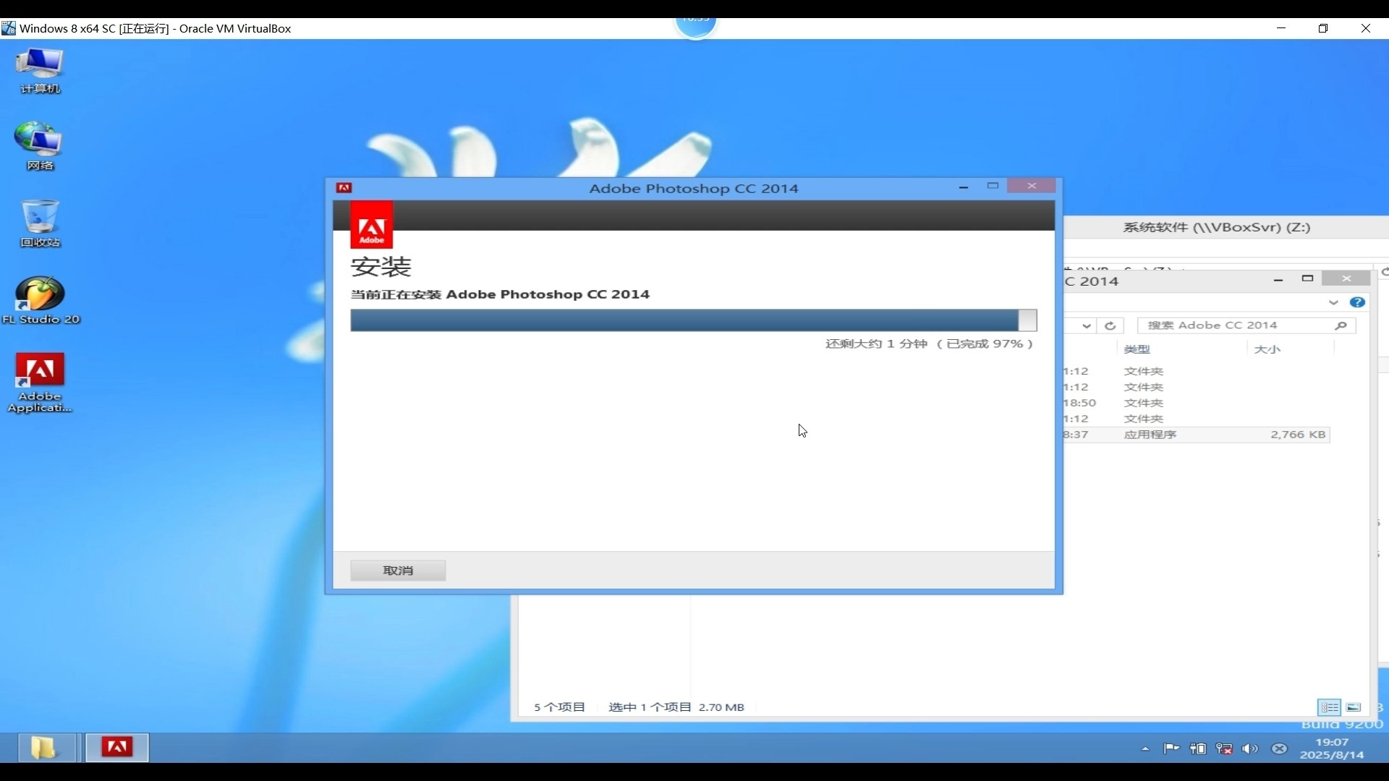Expand the explorer ribbon chevron
Viewport: 1389px width, 781px height.
pos(1333,302)
